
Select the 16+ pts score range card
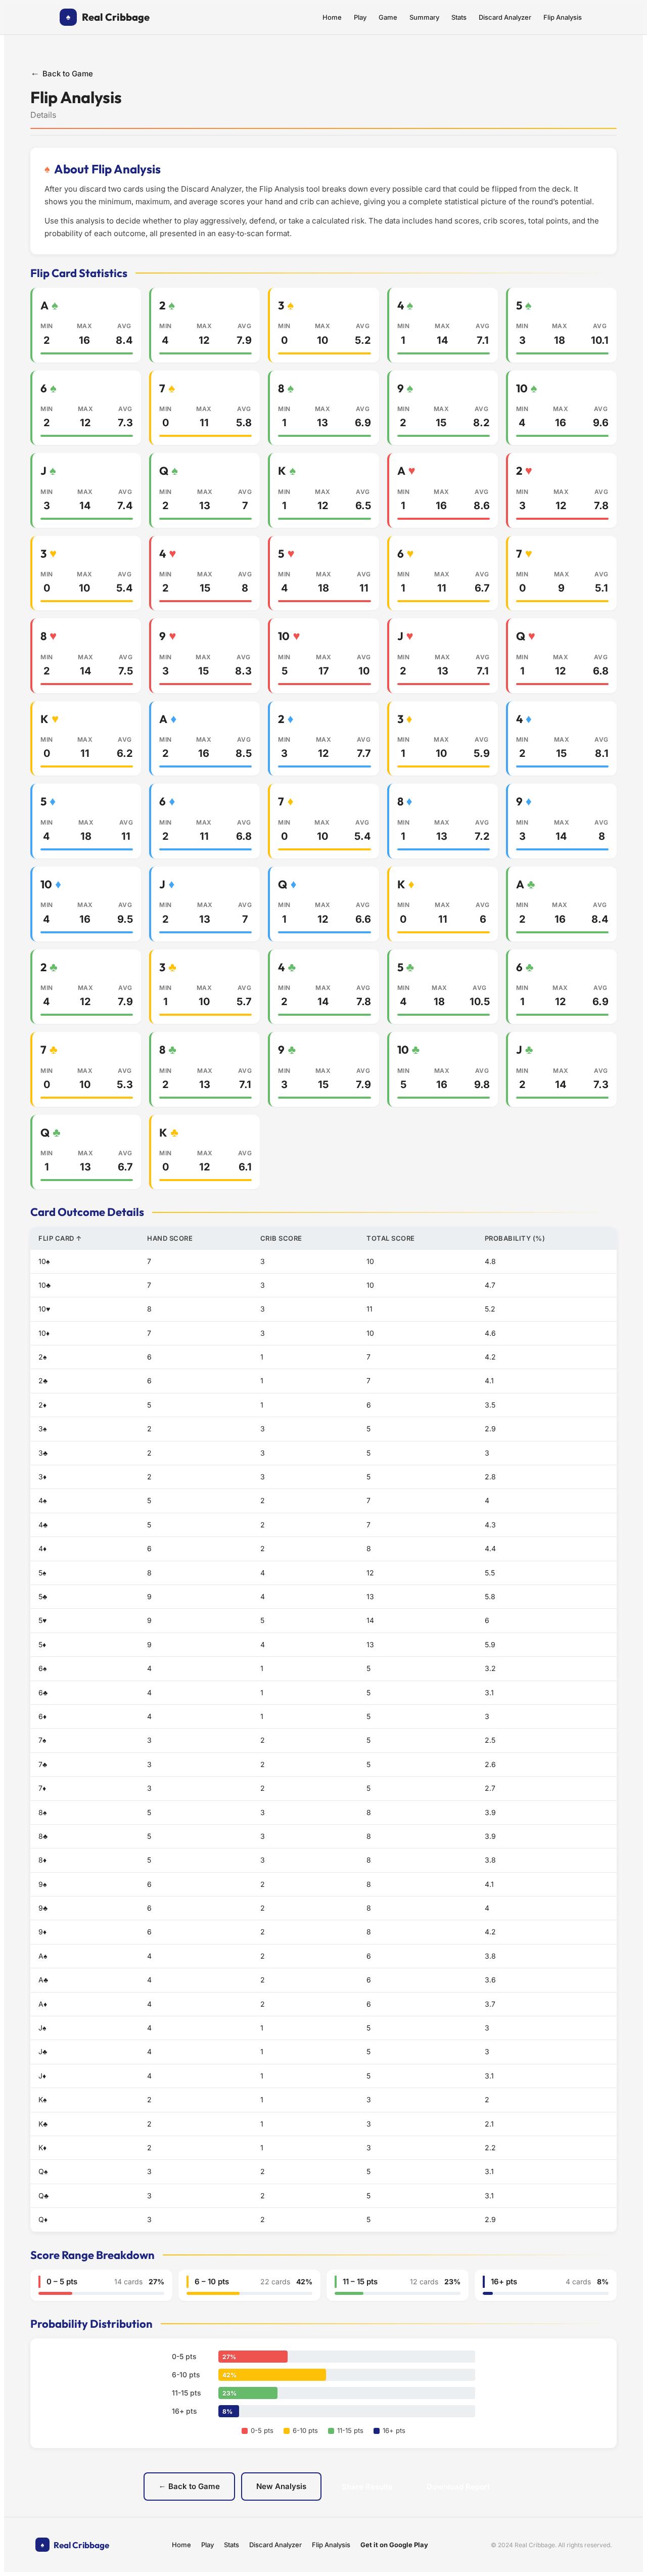tap(546, 2285)
